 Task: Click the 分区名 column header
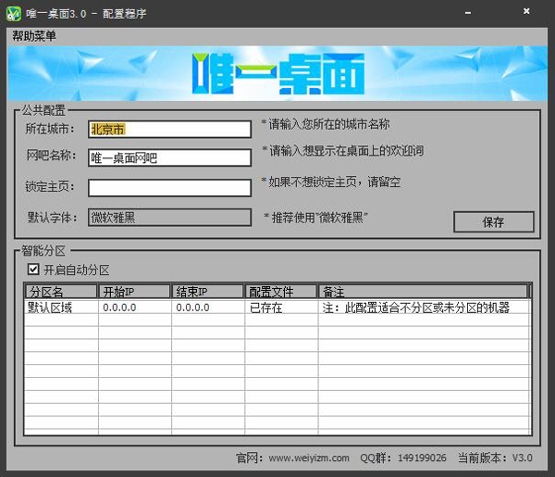61,292
